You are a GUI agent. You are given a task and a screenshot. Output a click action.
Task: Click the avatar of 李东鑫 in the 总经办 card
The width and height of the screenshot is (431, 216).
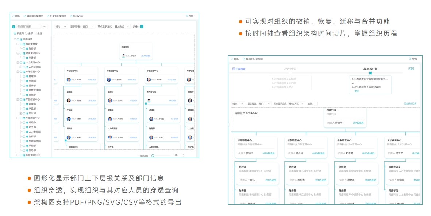(151, 119)
